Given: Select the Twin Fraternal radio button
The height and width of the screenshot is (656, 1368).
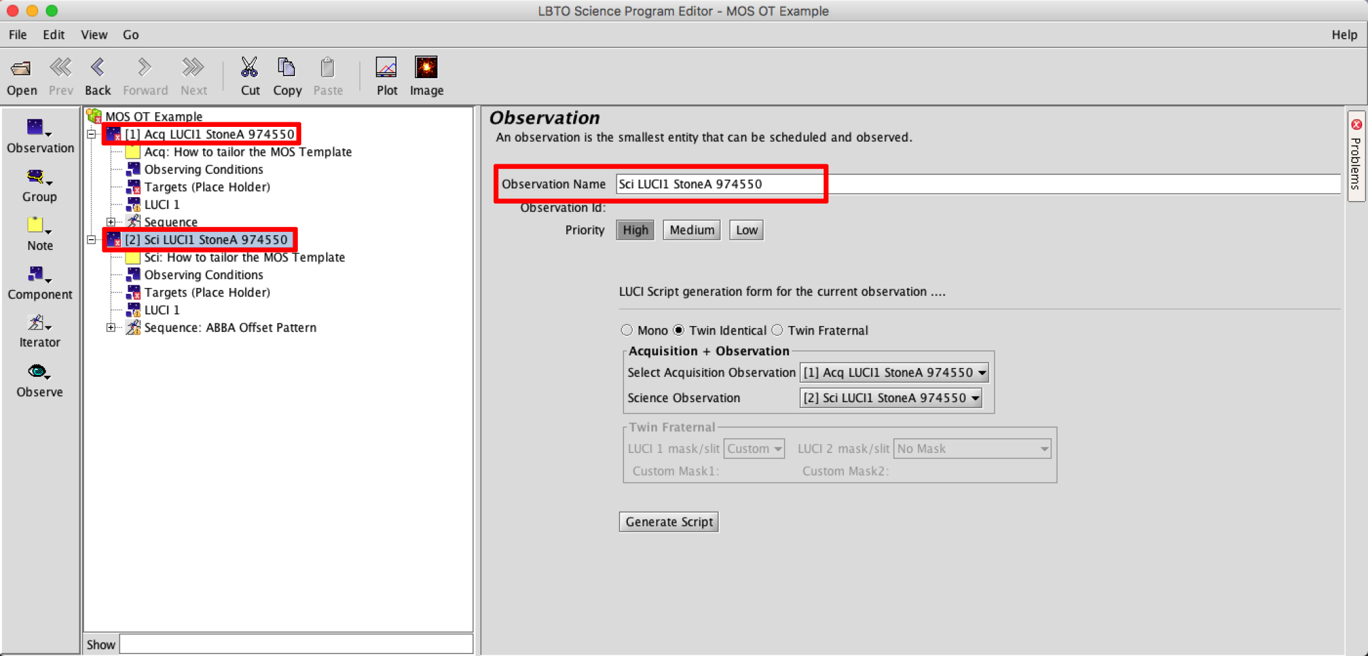Looking at the screenshot, I should coord(778,330).
